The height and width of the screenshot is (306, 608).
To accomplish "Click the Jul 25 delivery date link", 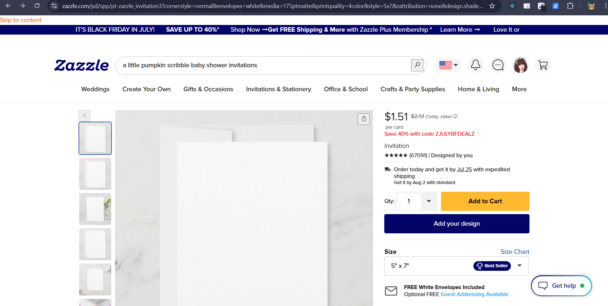I will [x=464, y=170].
